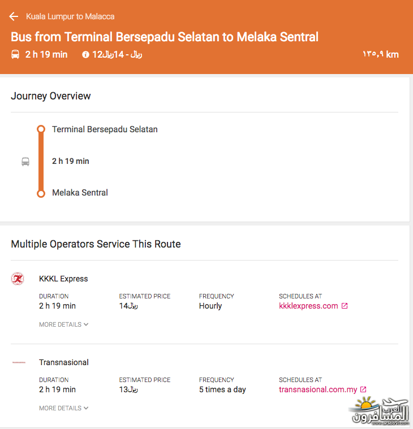The width and height of the screenshot is (413, 429).
Task: Click the bus icon in orange header
Action: (15, 54)
